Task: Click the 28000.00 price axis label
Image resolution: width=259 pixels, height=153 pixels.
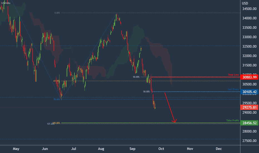Action: (250, 131)
